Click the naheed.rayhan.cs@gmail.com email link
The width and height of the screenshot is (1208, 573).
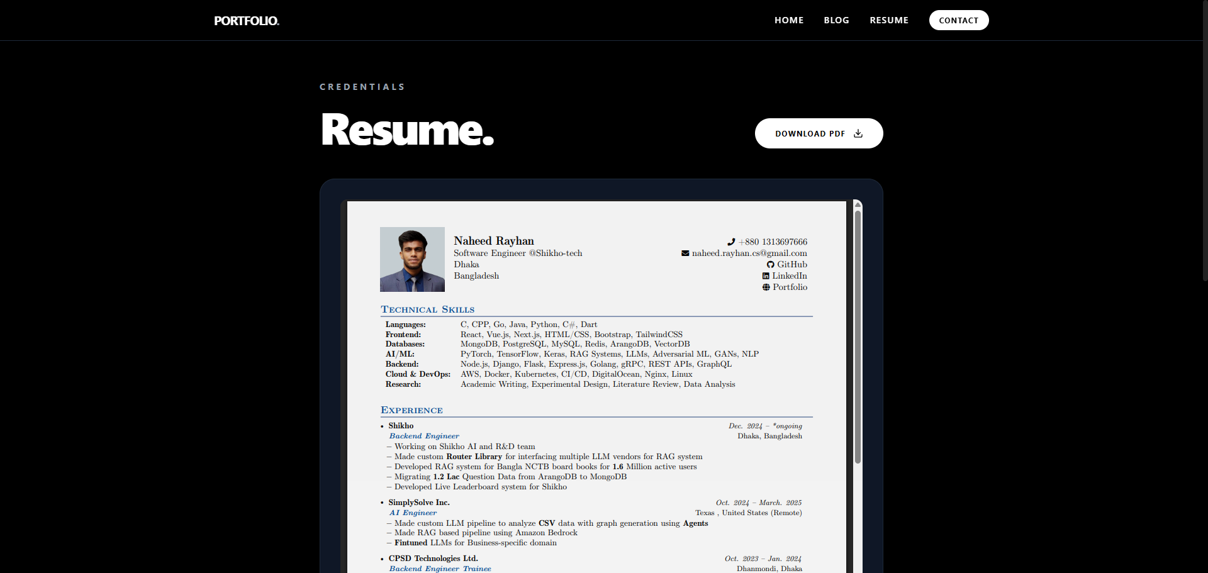(x=749, y=253)
